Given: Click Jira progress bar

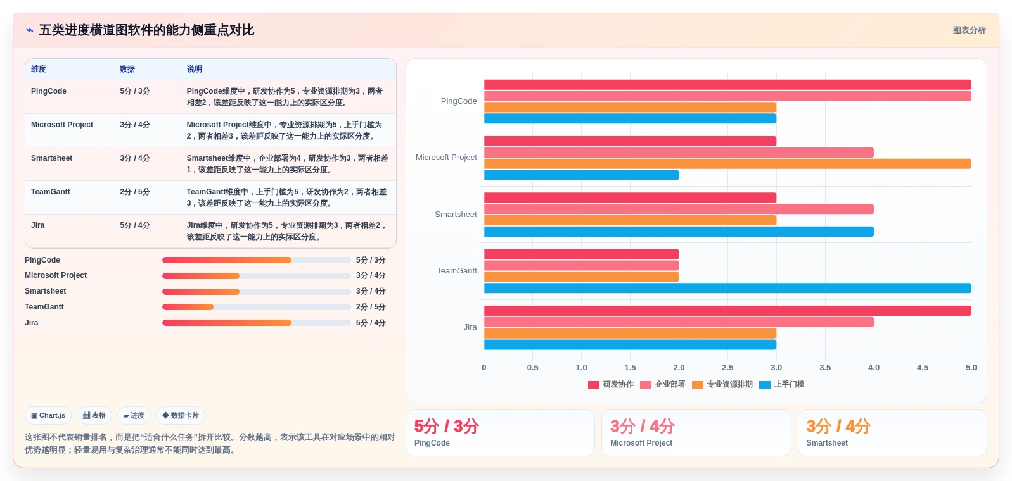Looking at the screenshot, I should (x=257, y=323).
